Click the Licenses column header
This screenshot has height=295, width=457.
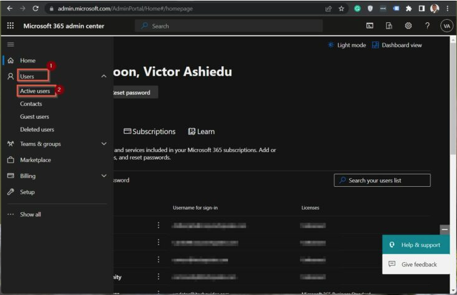click(x=311, y=208)
